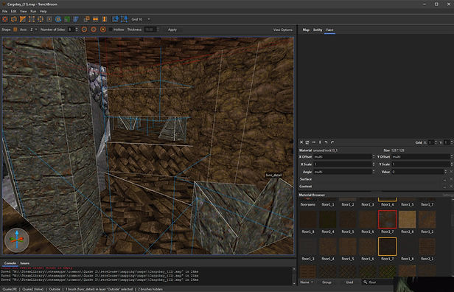
Task: Select the Vertex tool
Action: (x=32, y=19)
